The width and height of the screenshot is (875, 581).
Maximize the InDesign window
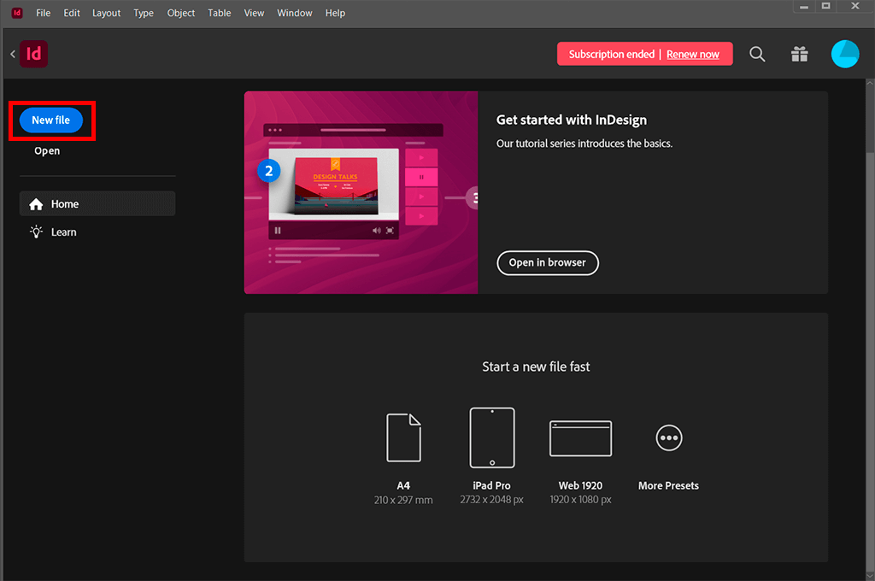[826, 6]
